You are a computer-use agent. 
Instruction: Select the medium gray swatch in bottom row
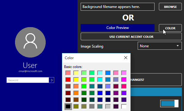[x=92, y=106]
